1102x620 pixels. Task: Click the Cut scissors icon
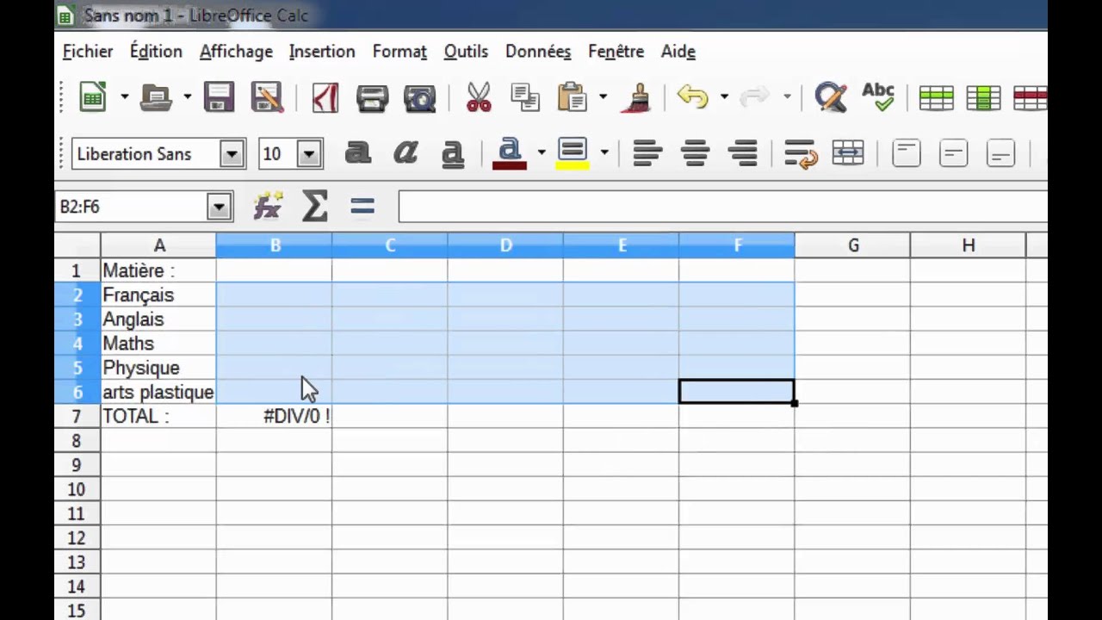tap(478, 97)
